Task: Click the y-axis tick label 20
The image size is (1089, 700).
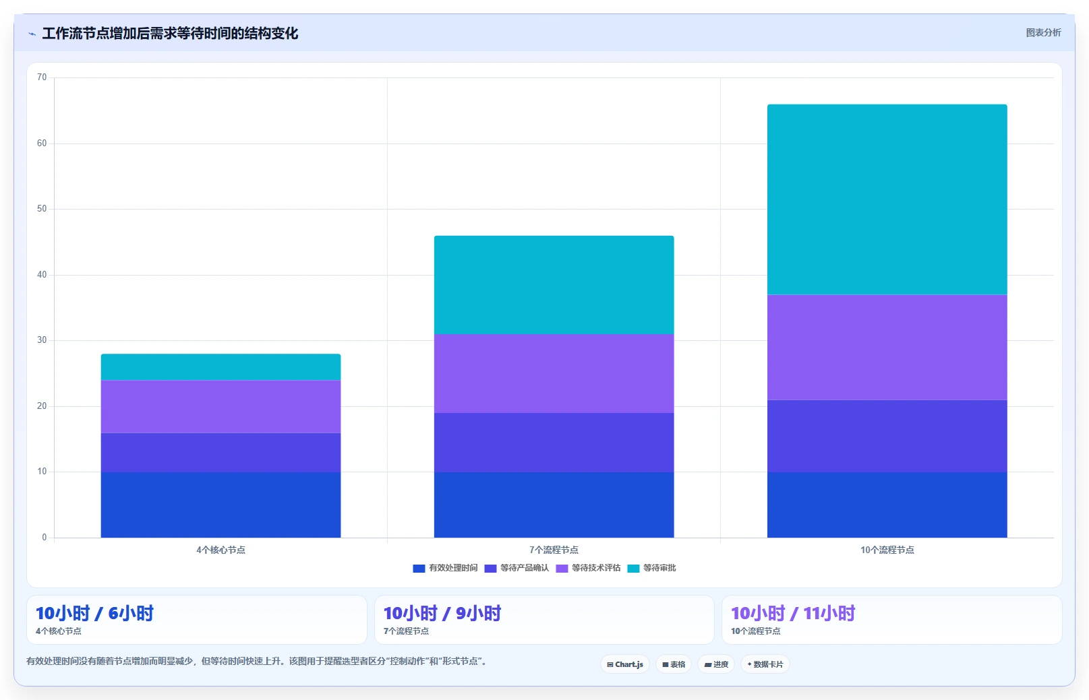Action: click(42, 406)
